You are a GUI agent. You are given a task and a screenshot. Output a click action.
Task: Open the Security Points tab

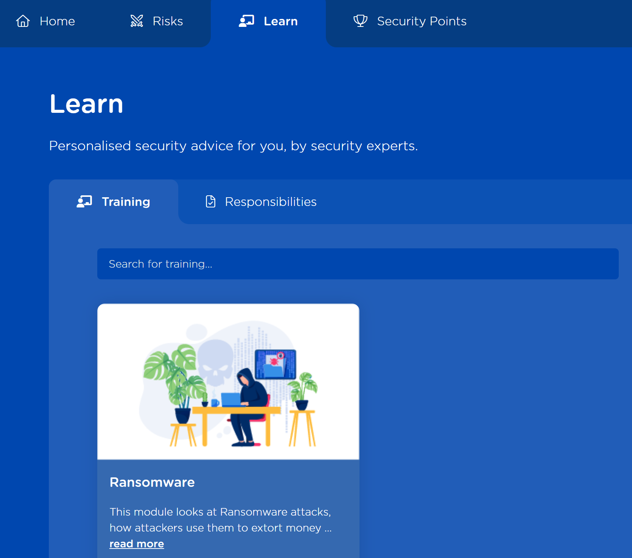pyautogui.click(x=410, y=21)
